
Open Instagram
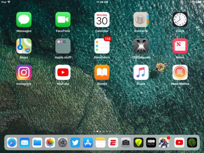[x=24, y=72]
